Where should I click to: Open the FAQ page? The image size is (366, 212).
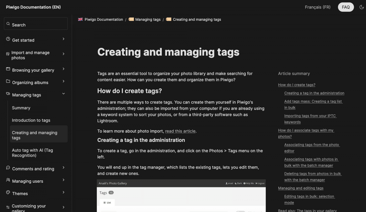coord(346,7)
